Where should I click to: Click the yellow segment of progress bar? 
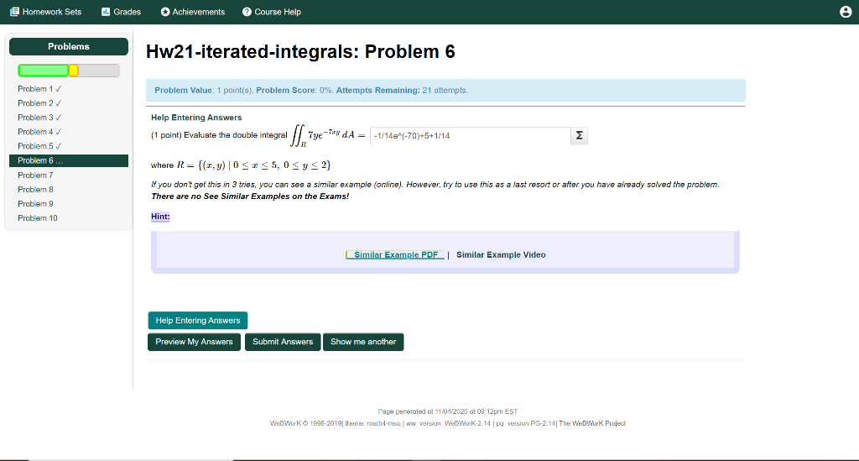pos(74,71)
